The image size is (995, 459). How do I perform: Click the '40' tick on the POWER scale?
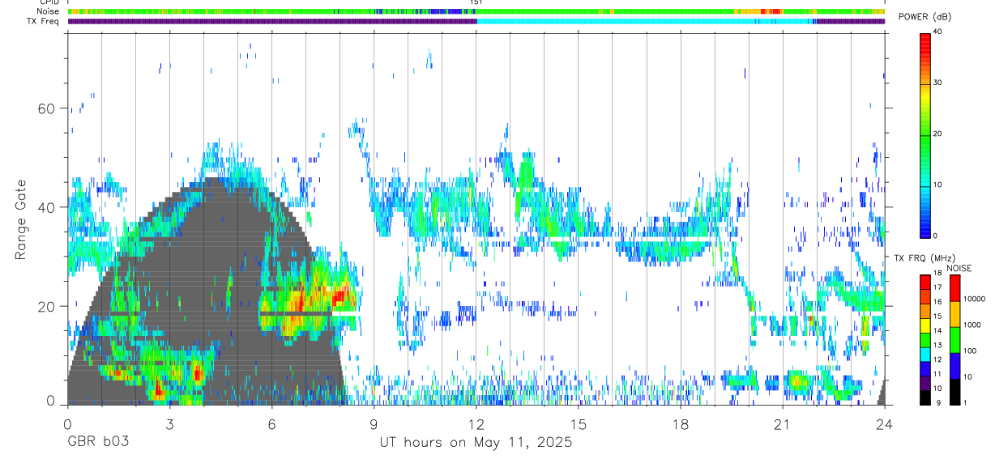point(939,32)
